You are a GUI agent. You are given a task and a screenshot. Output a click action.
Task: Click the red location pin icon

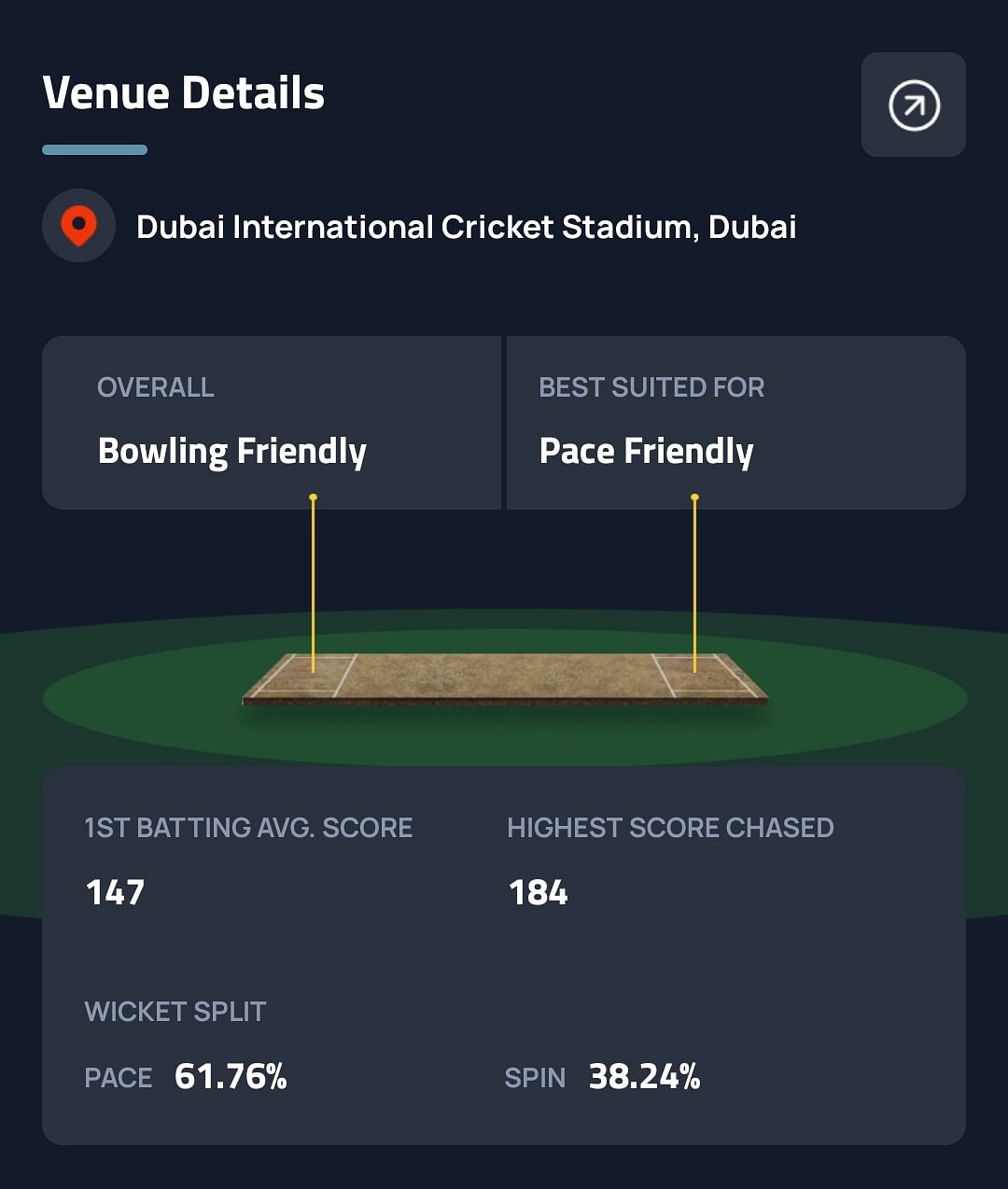78,226
